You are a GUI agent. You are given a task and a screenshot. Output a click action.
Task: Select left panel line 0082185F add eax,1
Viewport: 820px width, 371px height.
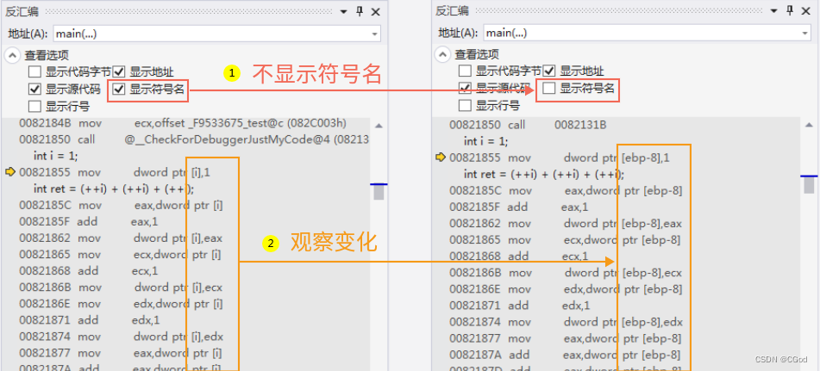(88, 222)
